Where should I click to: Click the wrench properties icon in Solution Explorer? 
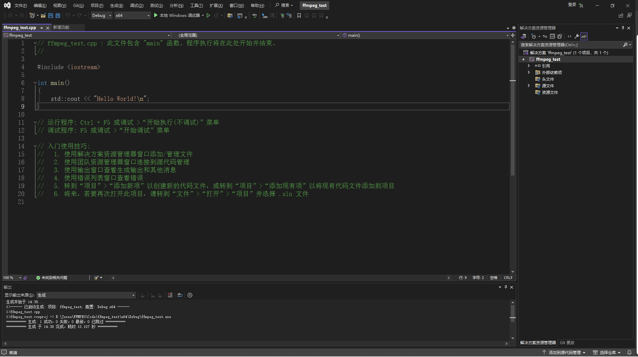pos(577,36)
